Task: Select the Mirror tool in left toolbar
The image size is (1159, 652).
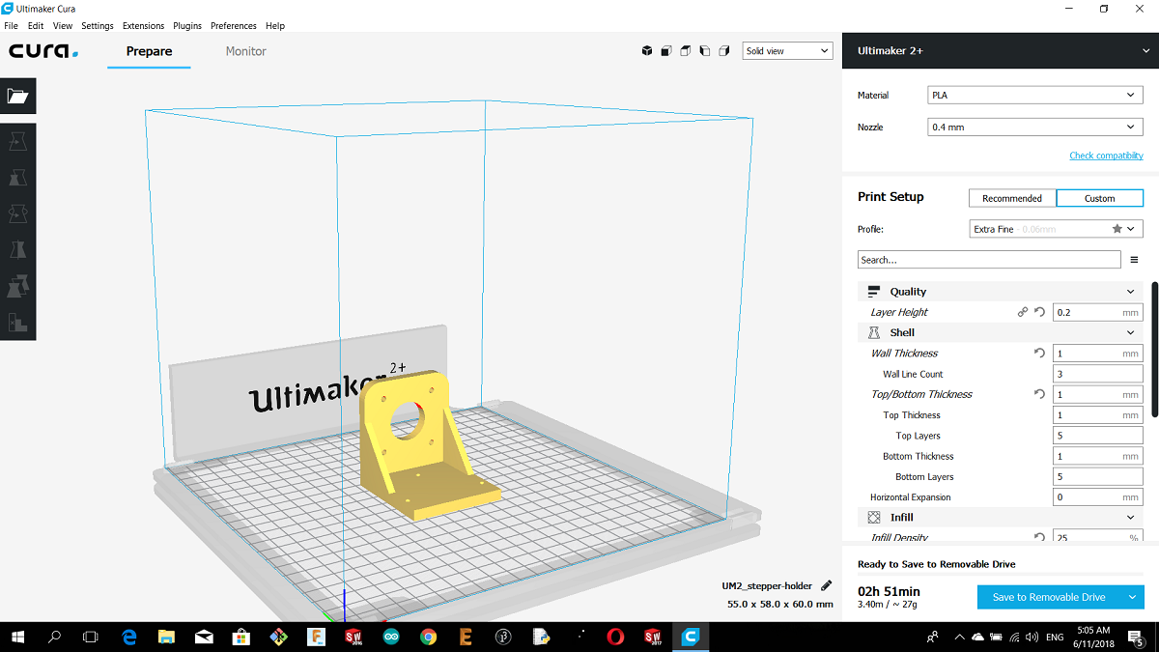Action: (17, 249)
